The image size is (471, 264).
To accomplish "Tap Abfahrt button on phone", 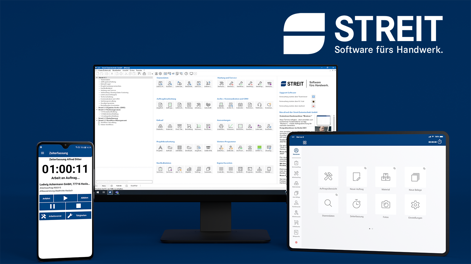I will pyautogui.click(x=84, y=198).
